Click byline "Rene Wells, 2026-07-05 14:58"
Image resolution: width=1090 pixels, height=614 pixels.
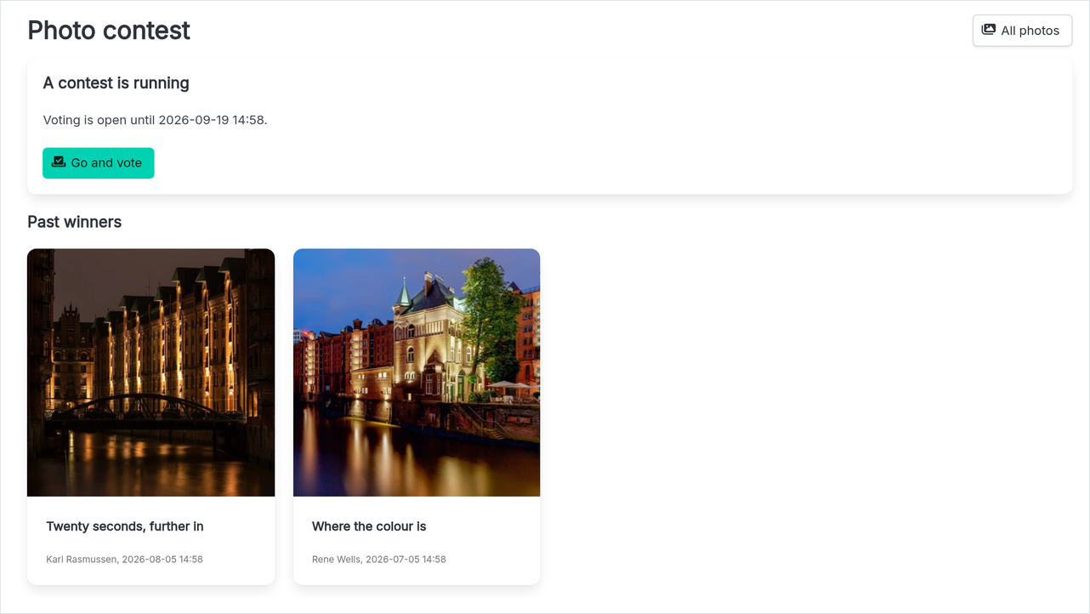[379, 560]
